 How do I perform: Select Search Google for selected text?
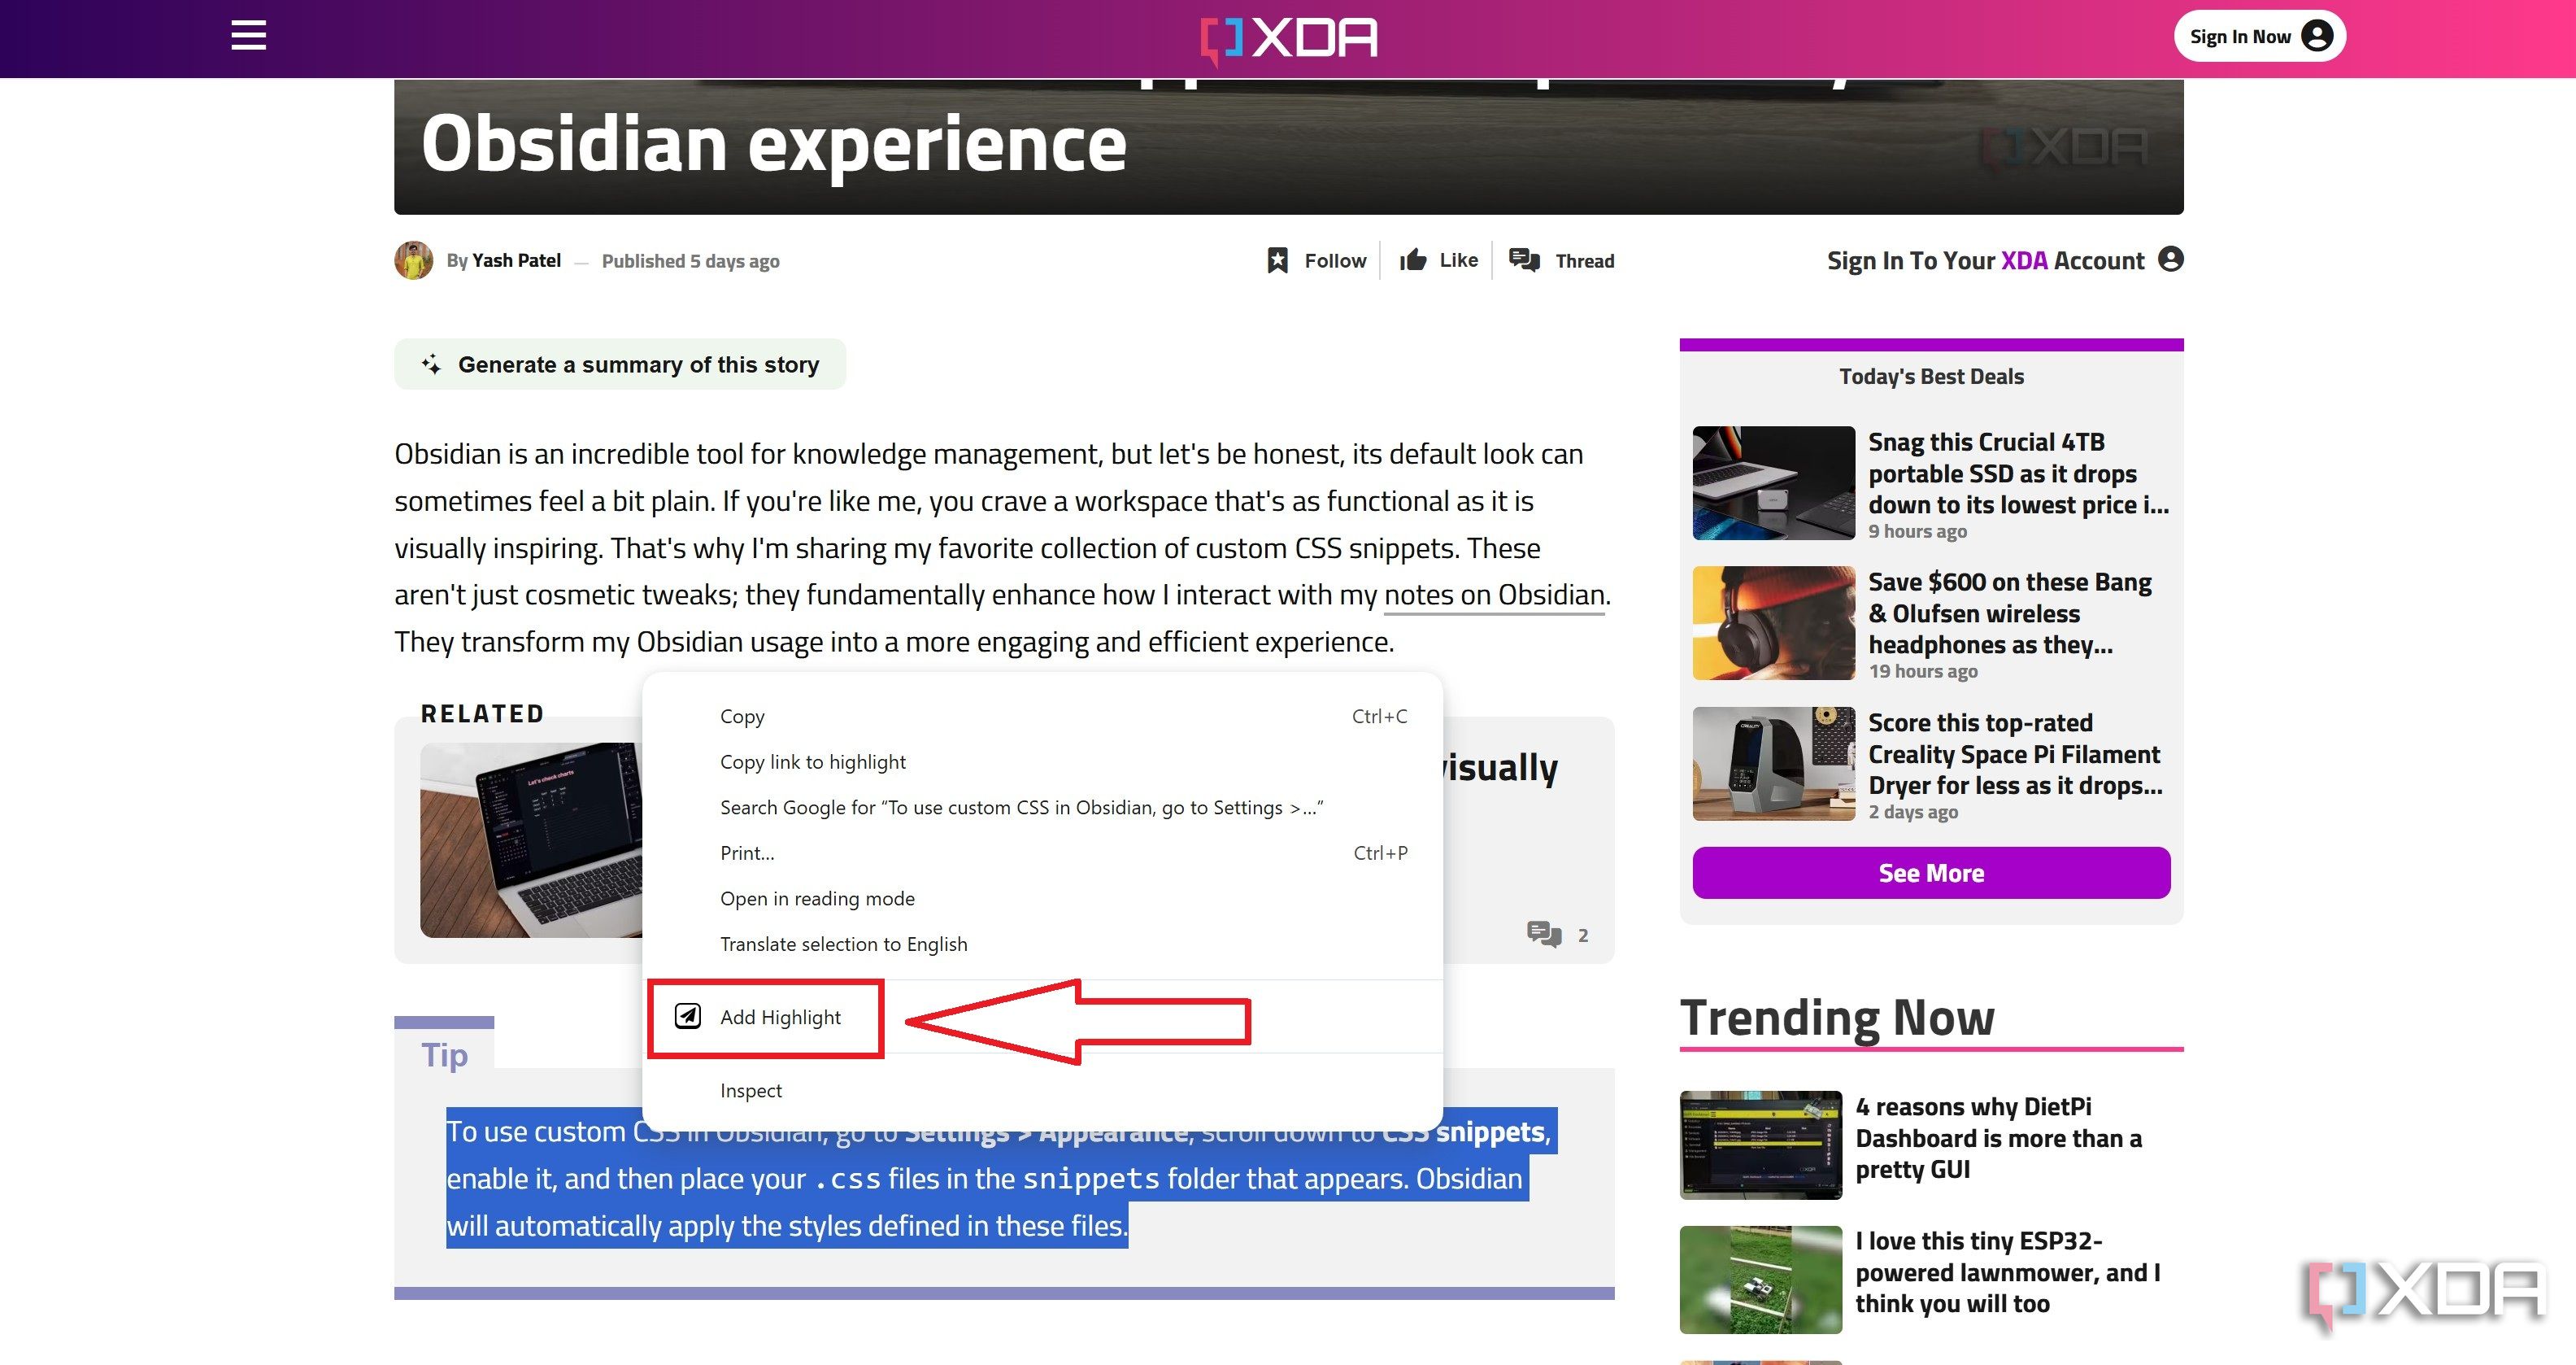(1042, 808)
